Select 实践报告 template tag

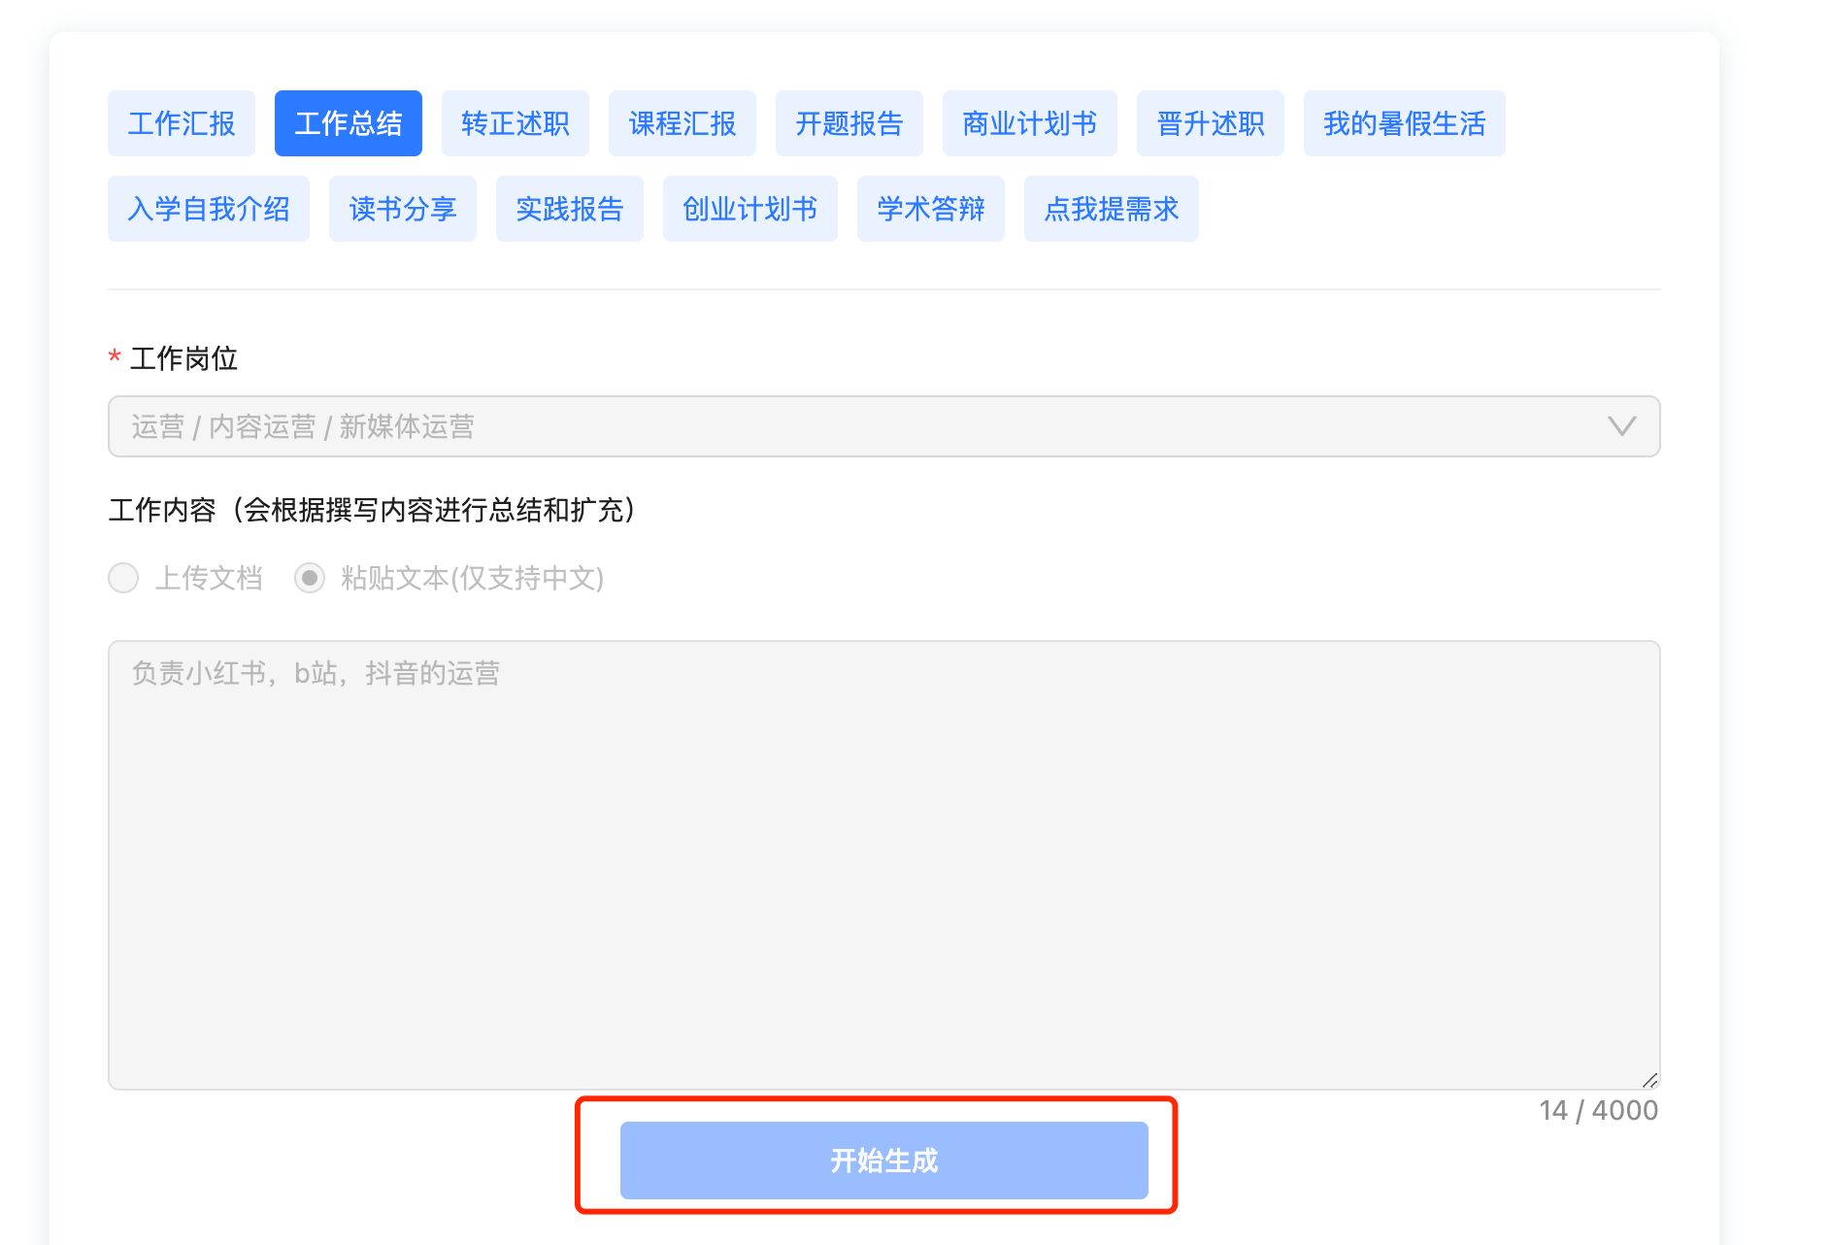570,209
